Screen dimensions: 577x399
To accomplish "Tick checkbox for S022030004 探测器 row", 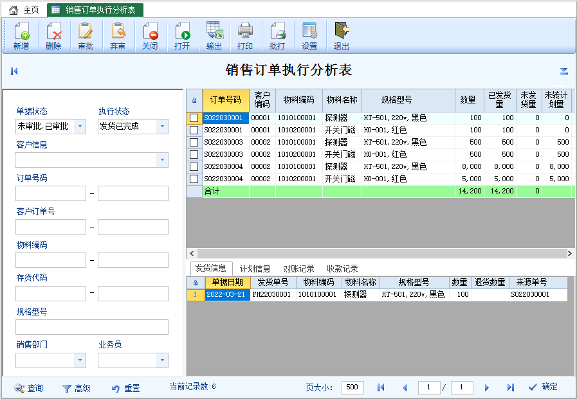I will click(x=194, y=166).
